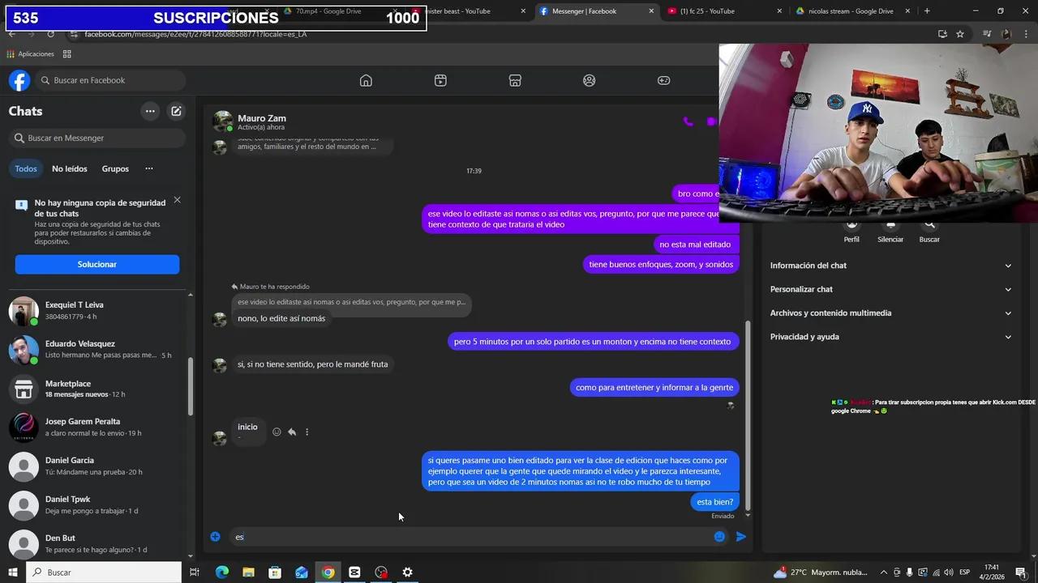Open chat with Daniel Tpwk
The image size is (1038, 583).
coord(96,505)
